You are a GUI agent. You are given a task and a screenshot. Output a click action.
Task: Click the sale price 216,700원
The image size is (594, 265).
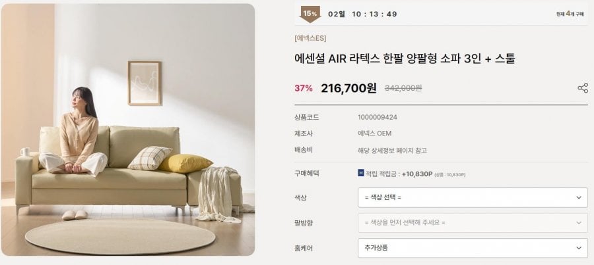click(348, 88)
